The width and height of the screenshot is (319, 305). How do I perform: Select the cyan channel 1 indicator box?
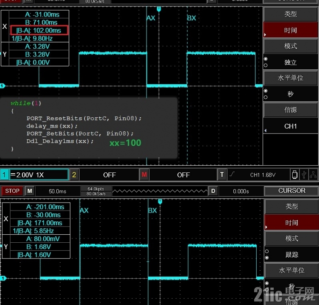click(x=4, y=175)
